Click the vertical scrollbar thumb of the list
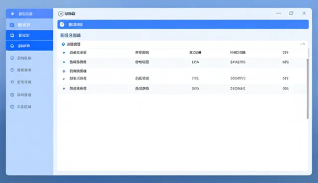The image size is (318, 183). point(308,89)
